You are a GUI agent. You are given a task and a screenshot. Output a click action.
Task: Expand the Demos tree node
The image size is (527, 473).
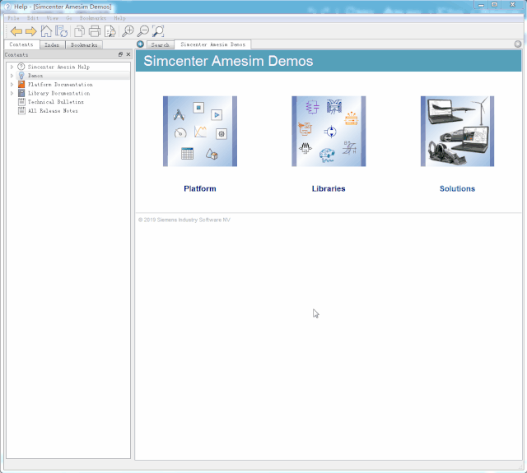point(12,76)
